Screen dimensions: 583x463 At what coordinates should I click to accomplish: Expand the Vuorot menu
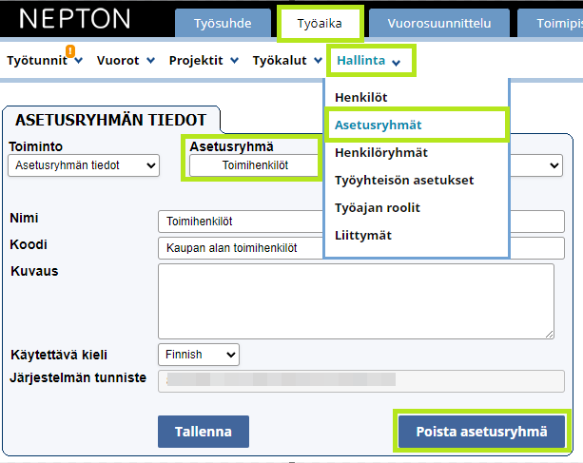124,60
